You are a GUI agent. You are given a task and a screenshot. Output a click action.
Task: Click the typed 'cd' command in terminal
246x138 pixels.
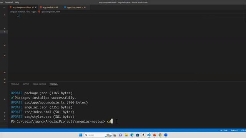coord(109,122)
